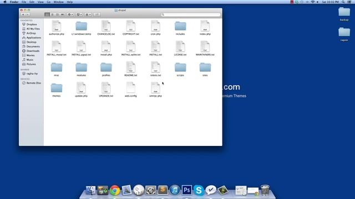The height and width of the screenshot is (199, 355).
Task: Open Documents from the sidebar
Action: click(31, 46)
